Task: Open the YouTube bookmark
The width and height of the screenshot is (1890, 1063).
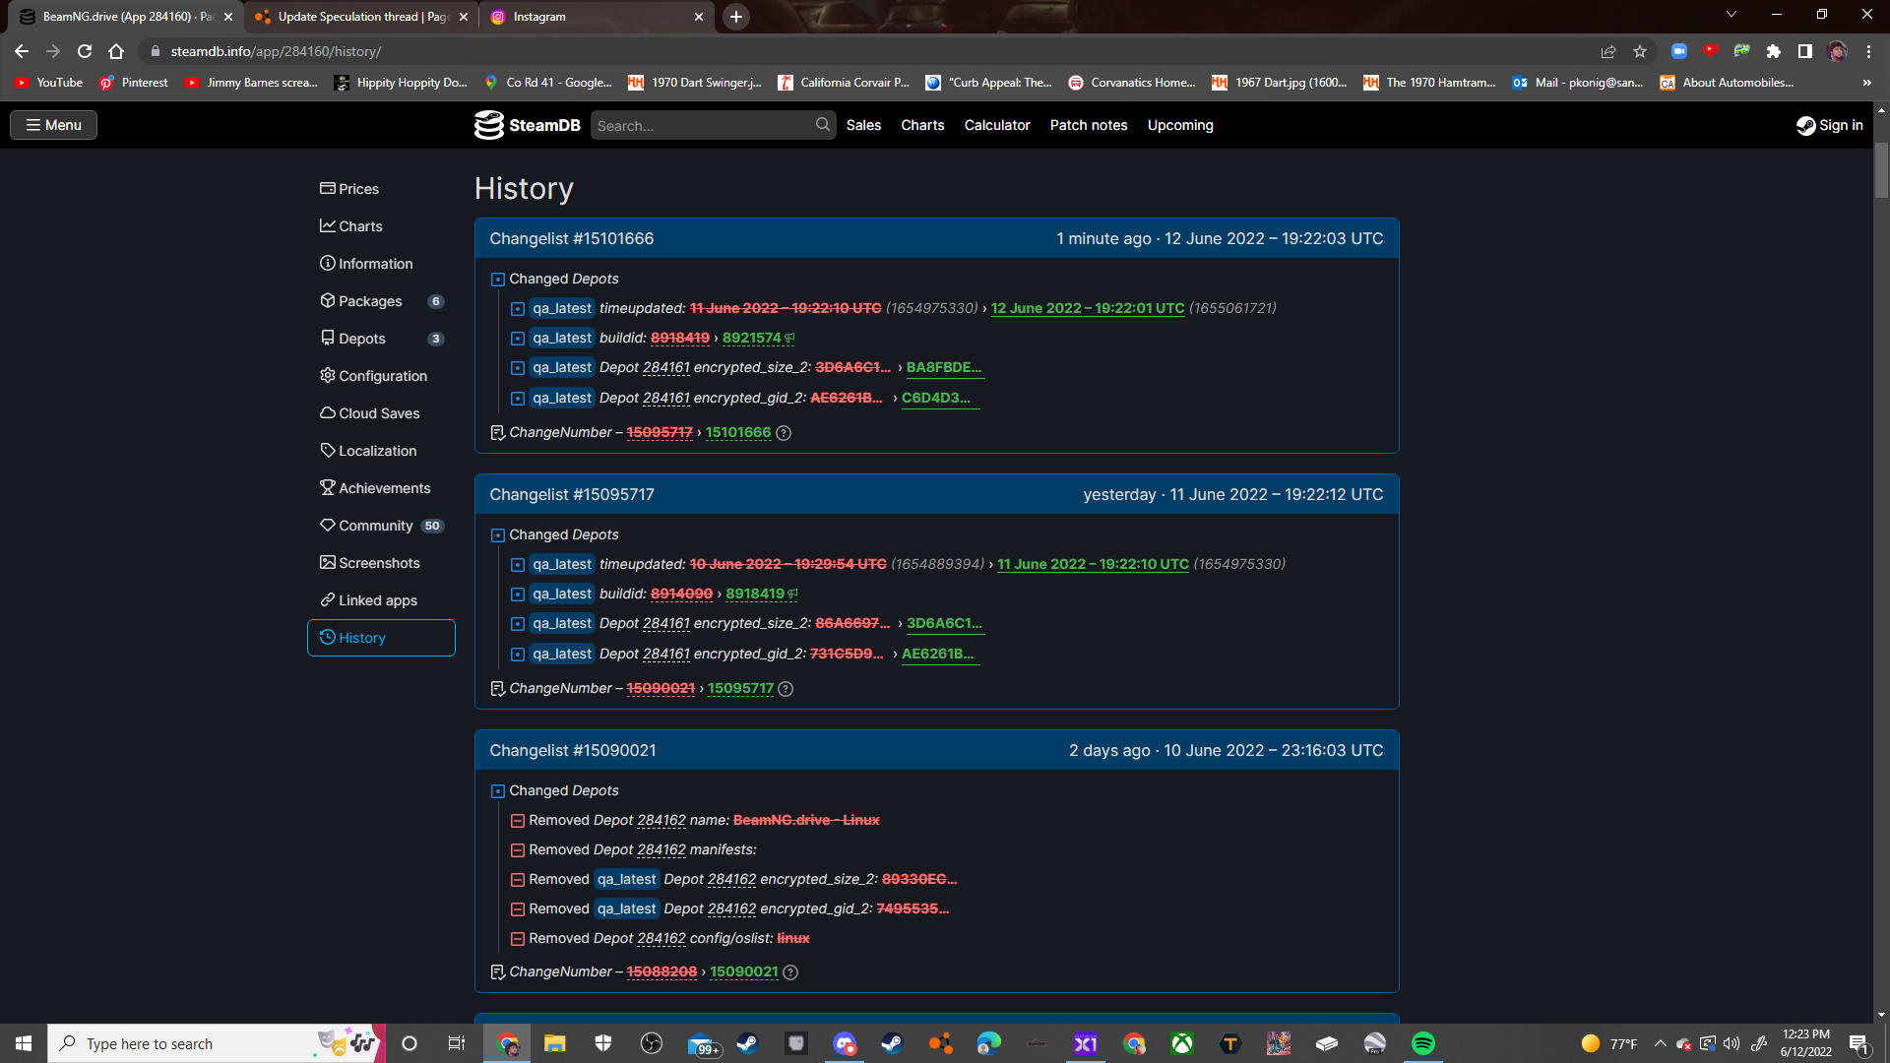Action: (x=49, y=83)
